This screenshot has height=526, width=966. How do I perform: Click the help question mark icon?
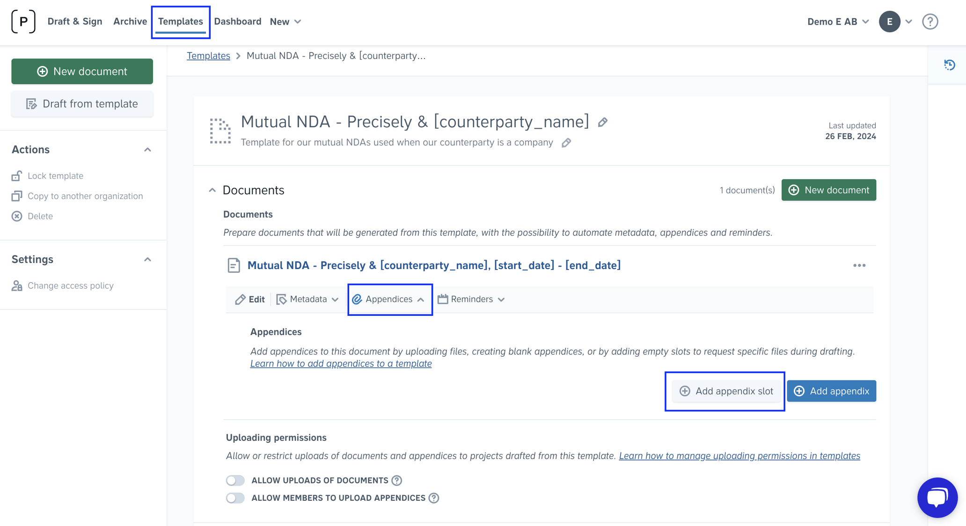[x=930, y=21]
